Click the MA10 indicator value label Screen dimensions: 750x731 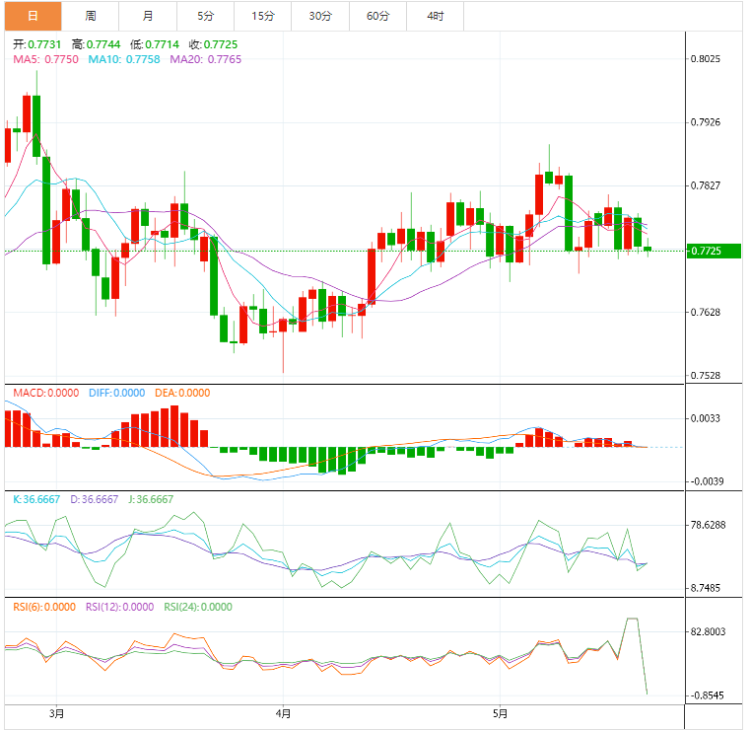(123, 59)
